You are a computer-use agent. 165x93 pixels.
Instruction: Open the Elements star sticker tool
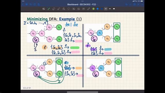[x=73, y=9]
